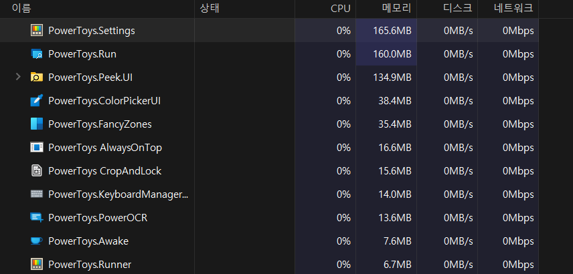Click the PowerToys.Run icon

coord(36,54)
